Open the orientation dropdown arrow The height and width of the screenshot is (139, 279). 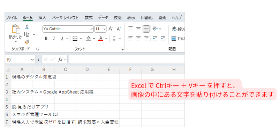(160, 29)
